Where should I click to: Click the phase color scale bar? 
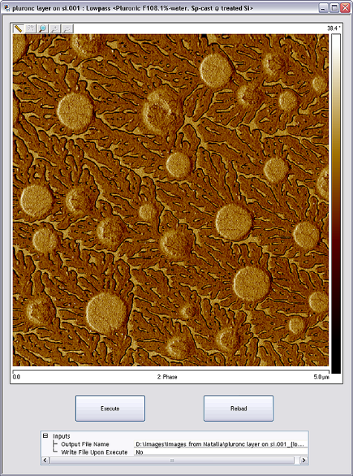pyautogui.click(x=336, y=203)
